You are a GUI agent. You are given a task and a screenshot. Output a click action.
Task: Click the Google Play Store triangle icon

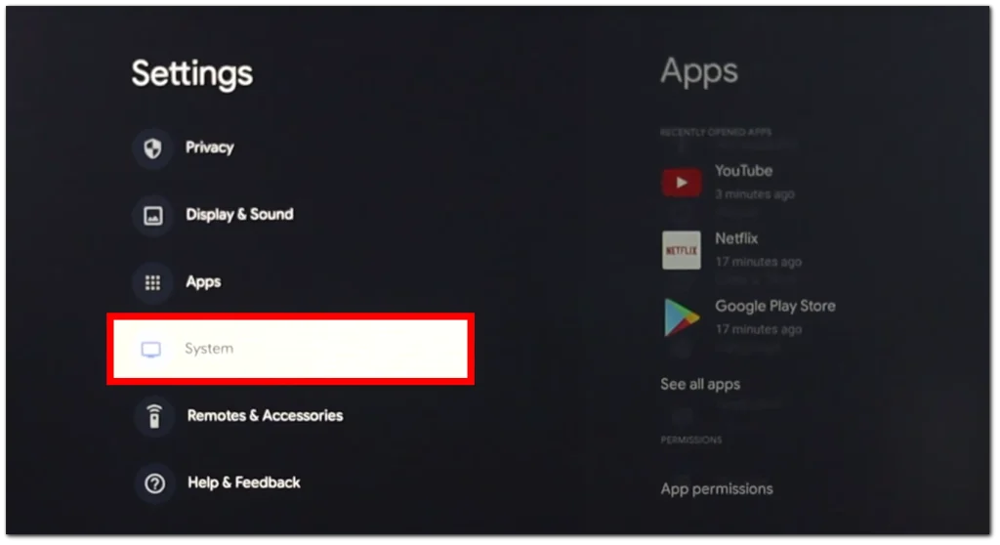681,317
